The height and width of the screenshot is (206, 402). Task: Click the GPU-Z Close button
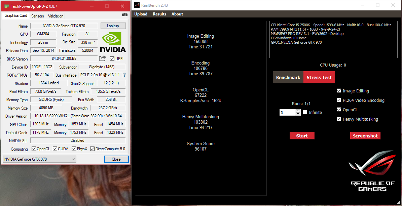116,159
